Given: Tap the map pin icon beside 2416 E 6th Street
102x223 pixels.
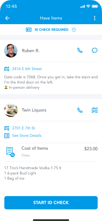Looking at the screenshot, I should click(7, 69).
